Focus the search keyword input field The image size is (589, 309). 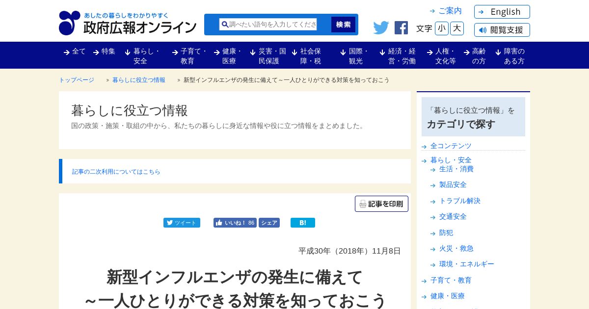tap(268, 25)
